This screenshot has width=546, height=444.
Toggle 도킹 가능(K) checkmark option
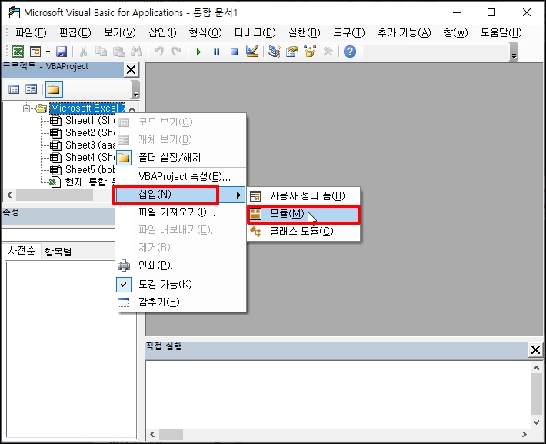[x=181, y=285]
